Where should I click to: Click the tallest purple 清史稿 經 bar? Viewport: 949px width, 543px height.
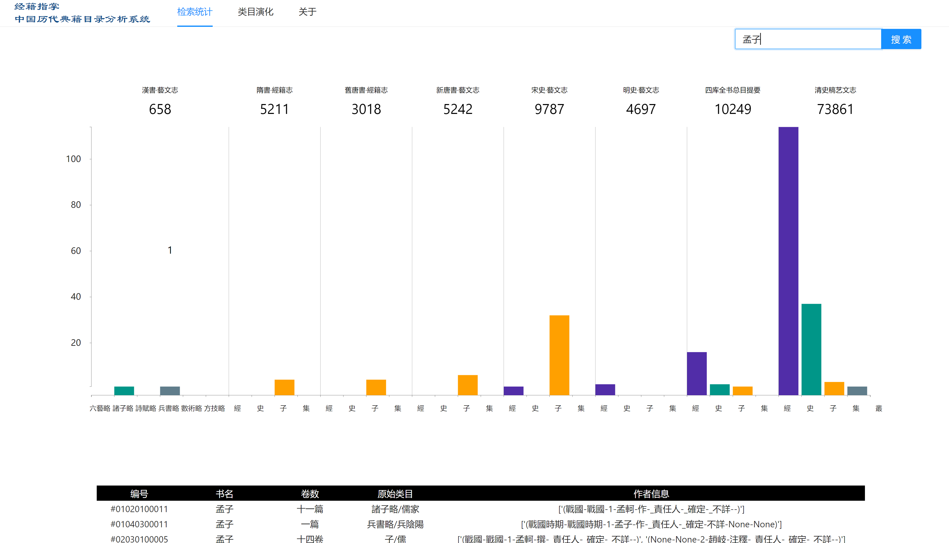(x=788, y=261)
